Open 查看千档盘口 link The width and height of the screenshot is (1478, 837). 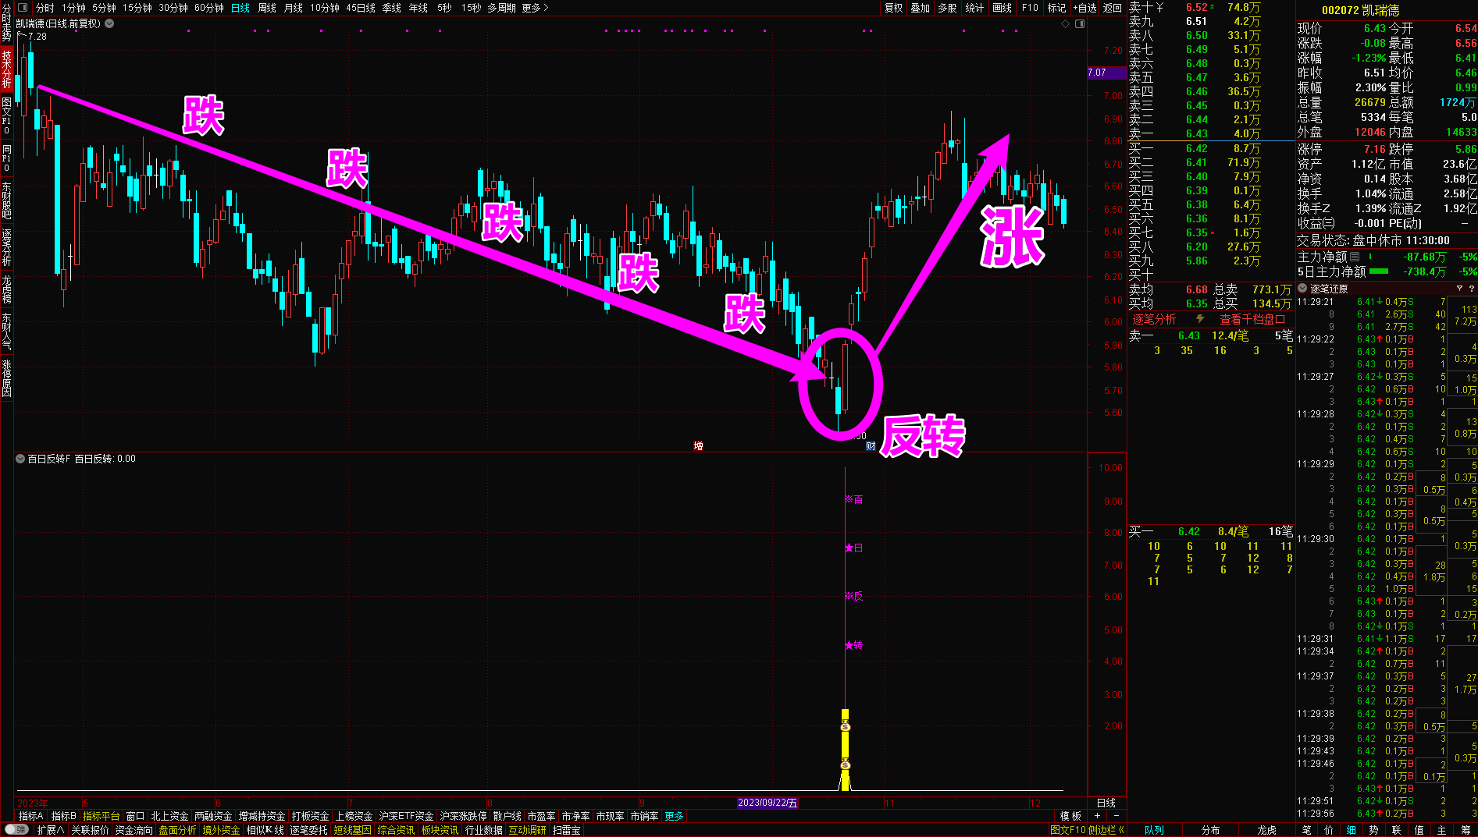[1252, 319]
